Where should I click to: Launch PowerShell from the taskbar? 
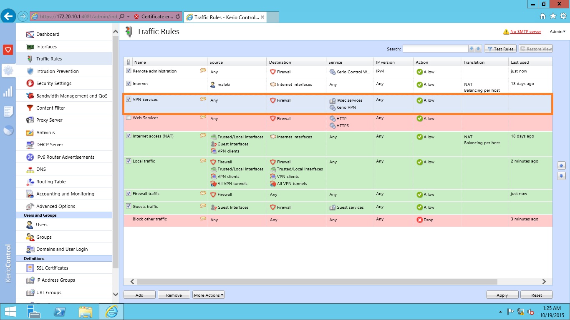(x=59, y=311)
